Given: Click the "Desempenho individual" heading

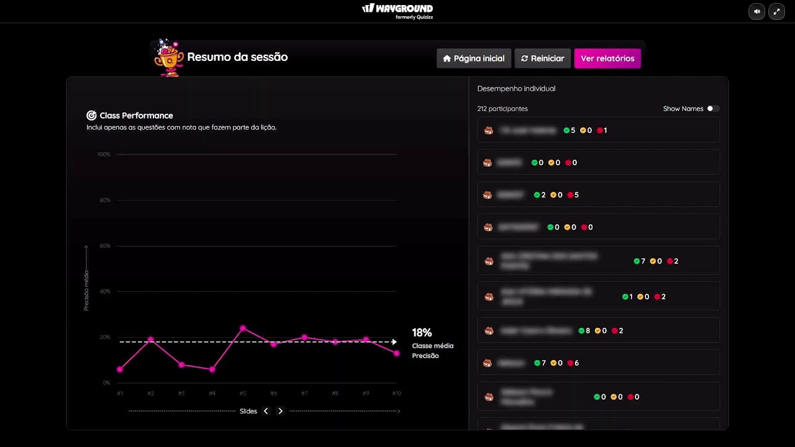Looking at the screenshot, I should coord(516,89).
